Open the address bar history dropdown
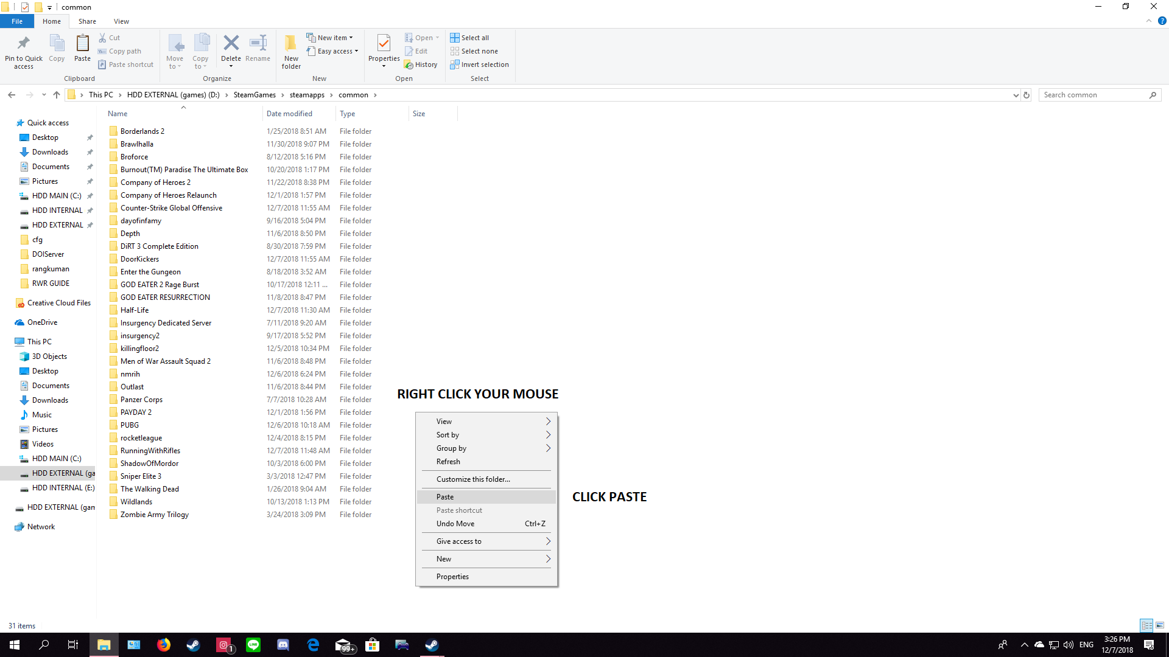Image resolution: width=1169 pixels, height=657 pixels. tap(1016, 95)
